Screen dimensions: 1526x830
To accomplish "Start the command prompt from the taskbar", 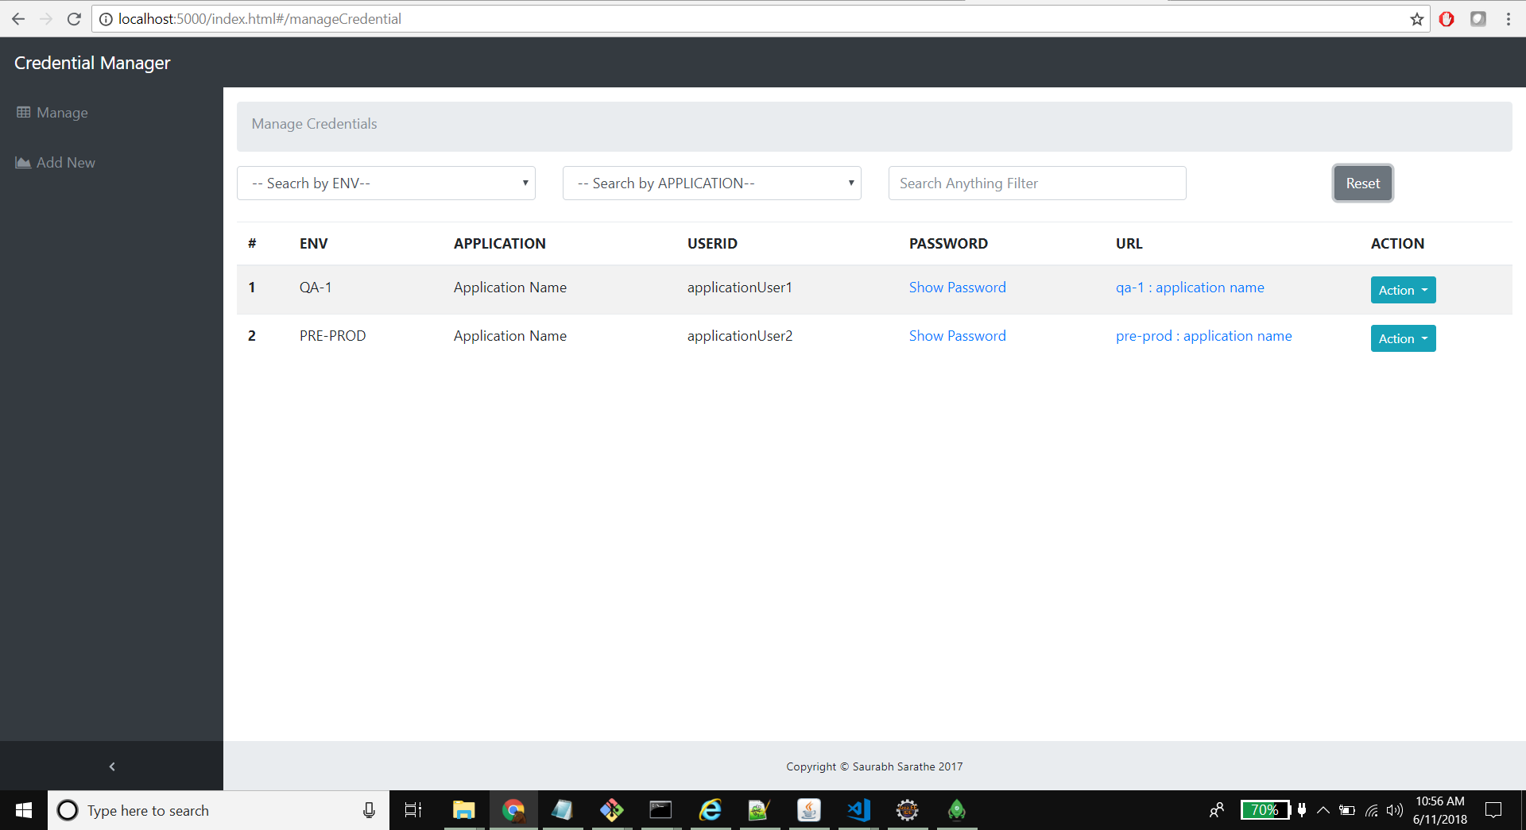I will click(661, 810).
